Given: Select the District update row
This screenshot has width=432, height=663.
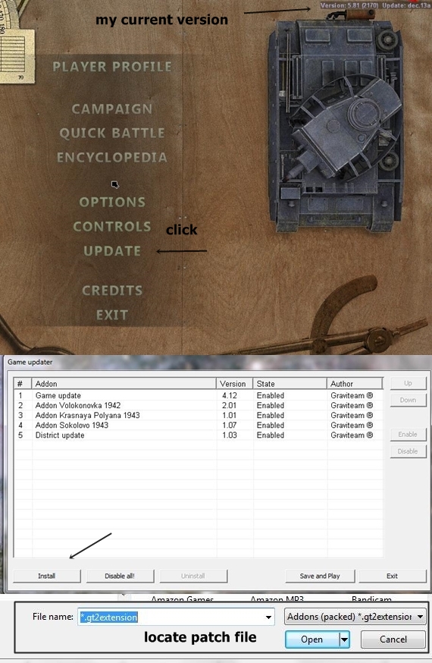Looking at the screenshot, I should 199,435.
